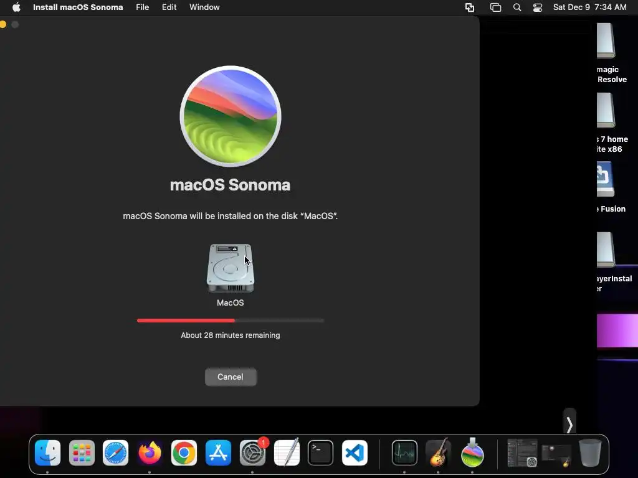Click the yellow minimize window button
Viewport: 638px width, 478px height.
3,24
